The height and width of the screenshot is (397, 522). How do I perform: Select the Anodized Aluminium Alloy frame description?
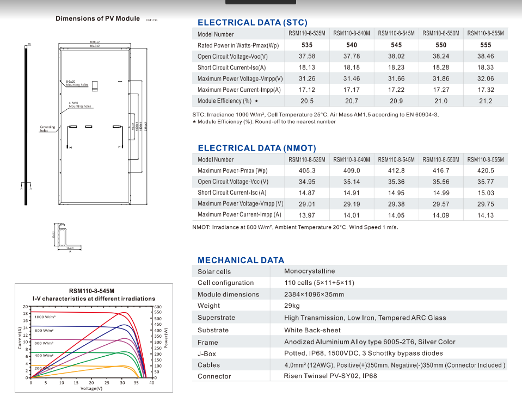pos(370,342)
